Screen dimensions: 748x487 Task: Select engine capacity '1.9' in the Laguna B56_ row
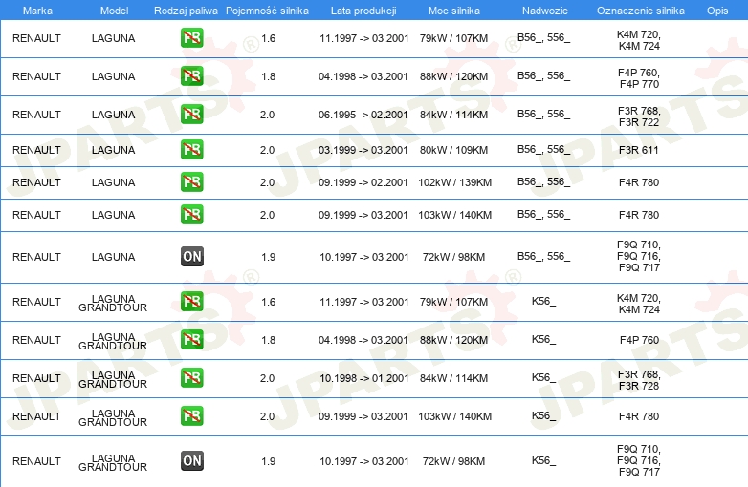pos(268,257)
